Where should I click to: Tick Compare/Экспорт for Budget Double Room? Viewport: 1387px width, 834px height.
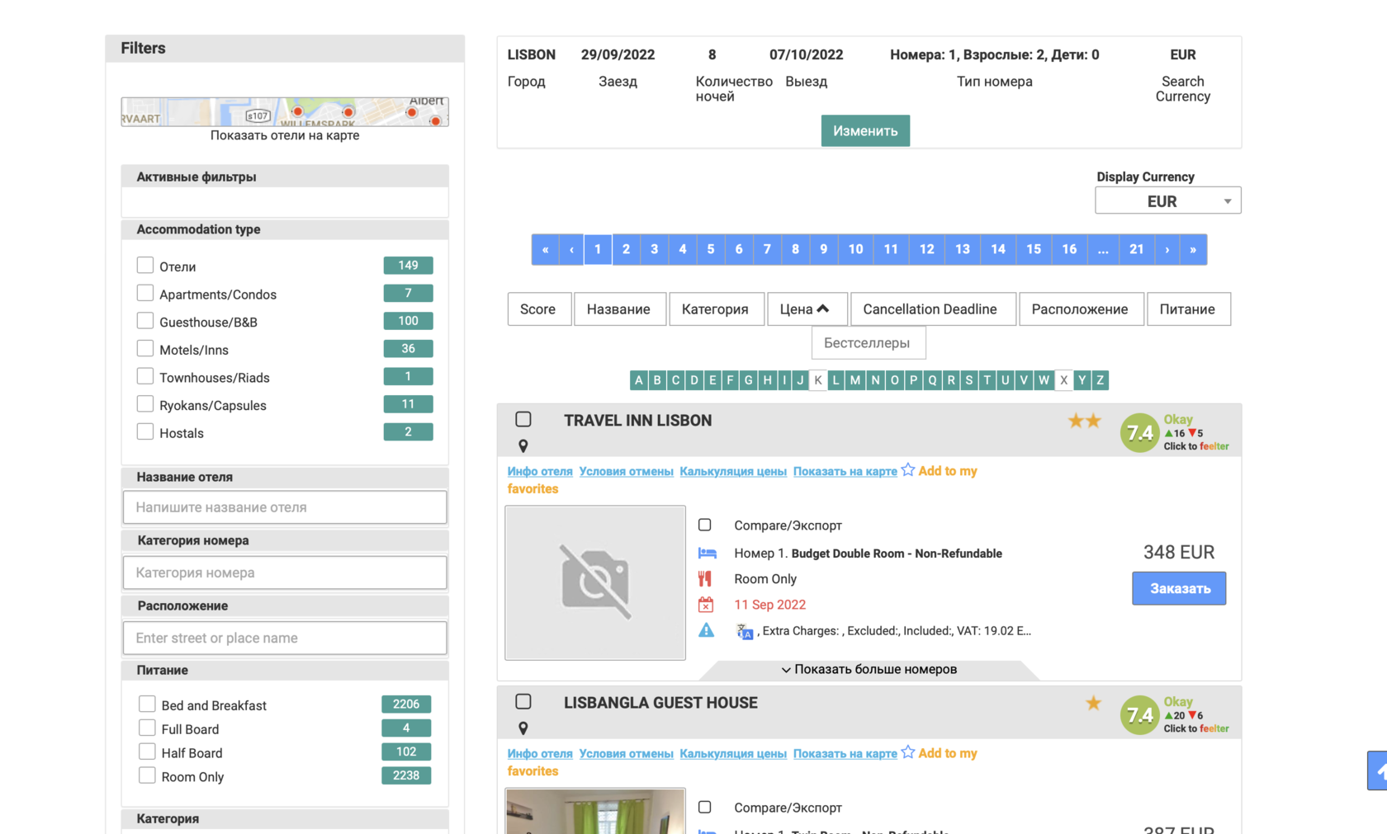[x=705, y=525]
